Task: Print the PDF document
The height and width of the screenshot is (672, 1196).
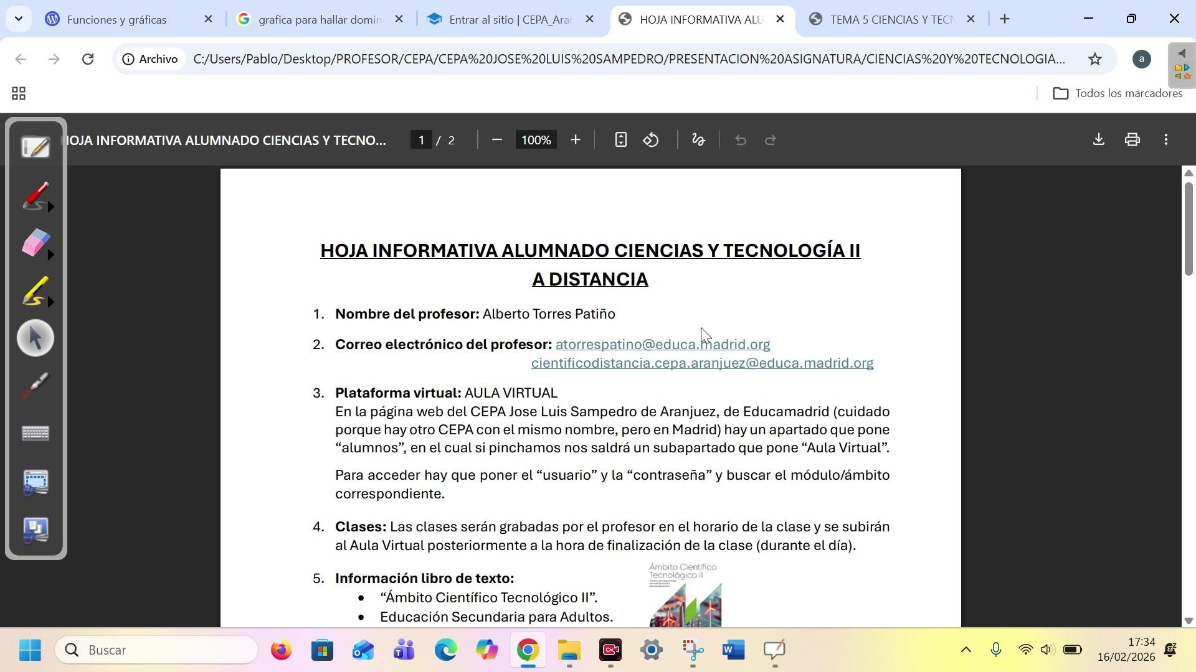Action: click(x=1132, y=140)
